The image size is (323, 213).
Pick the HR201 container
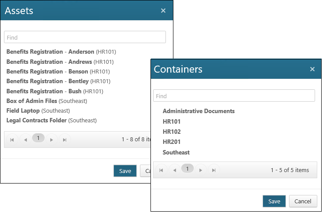tap(172, 142)
